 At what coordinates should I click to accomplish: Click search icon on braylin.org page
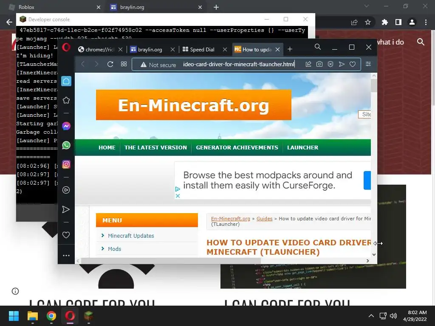(x=421, y=42)
